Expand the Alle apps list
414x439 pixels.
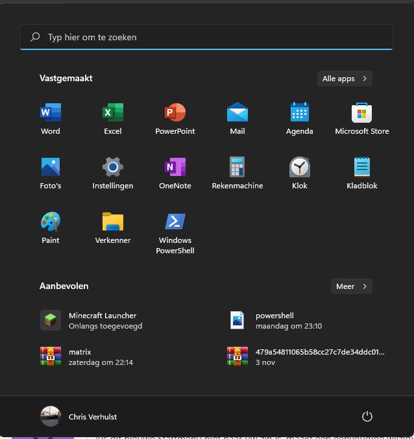[345, 79]
